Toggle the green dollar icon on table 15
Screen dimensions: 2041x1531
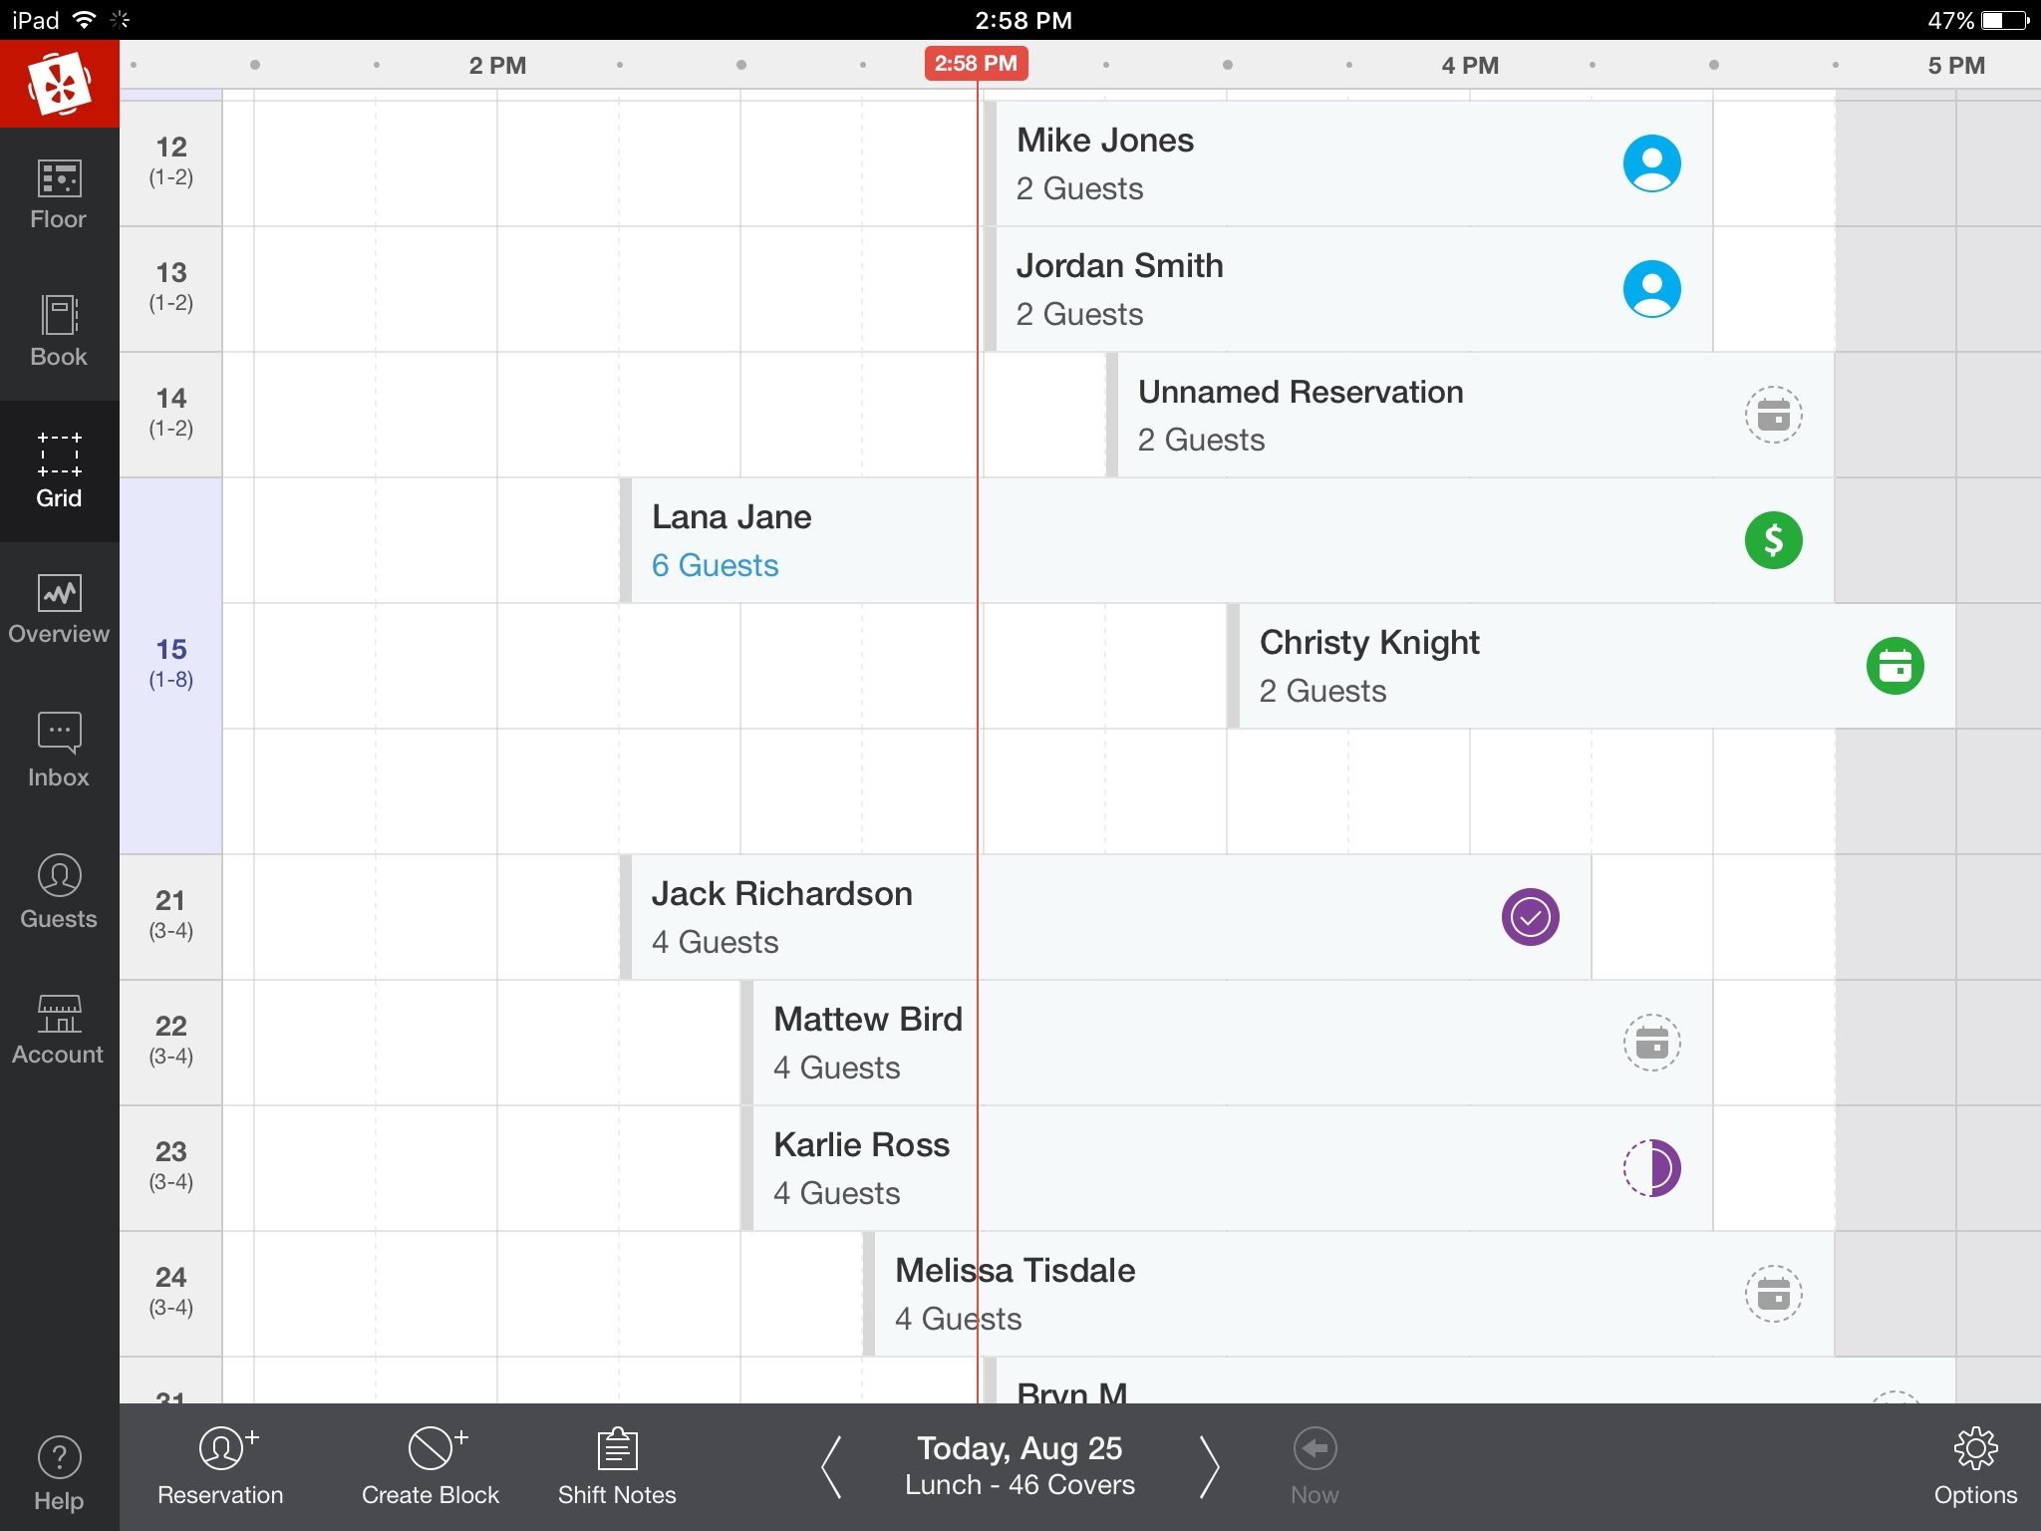[1773, 540]
